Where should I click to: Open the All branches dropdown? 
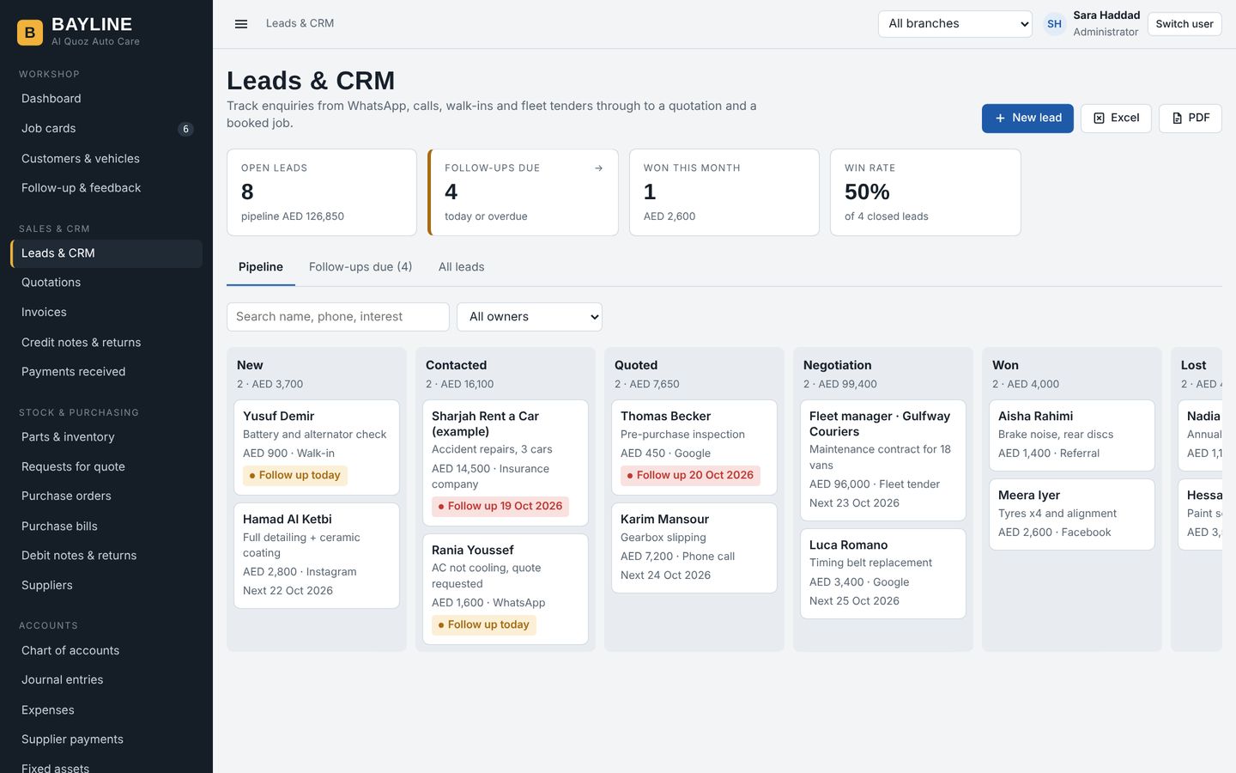point(955,24)
